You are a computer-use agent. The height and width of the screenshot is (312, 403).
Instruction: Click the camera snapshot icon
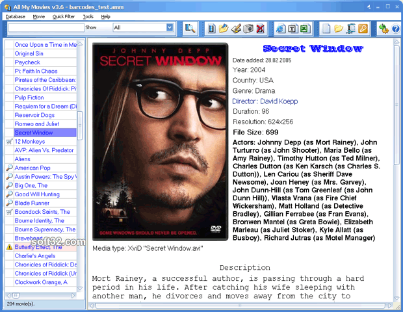click(248, 28)
